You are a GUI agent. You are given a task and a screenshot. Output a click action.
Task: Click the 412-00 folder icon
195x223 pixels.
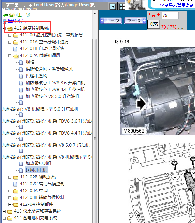pos(16,35)
